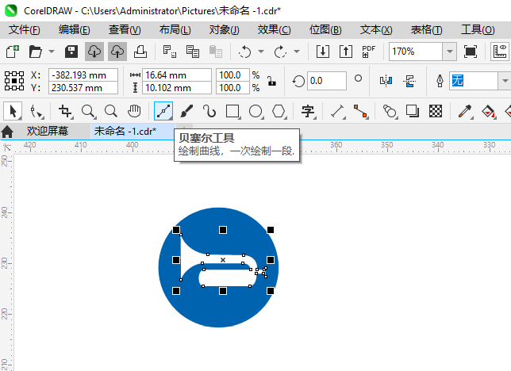Click the cloud download icon

[94, 52]
